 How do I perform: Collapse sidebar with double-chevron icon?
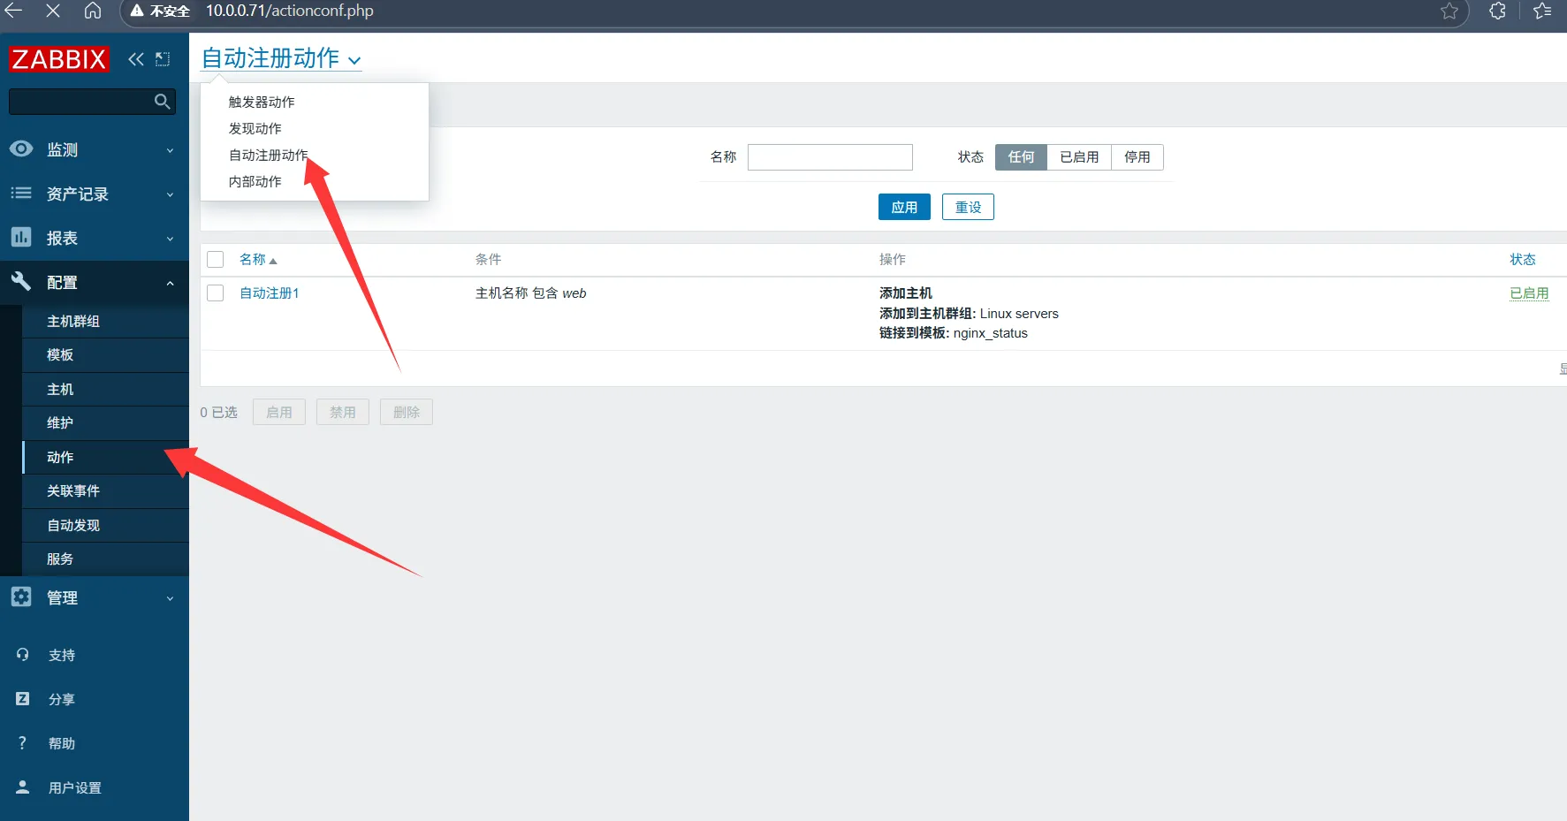point(135,59)
